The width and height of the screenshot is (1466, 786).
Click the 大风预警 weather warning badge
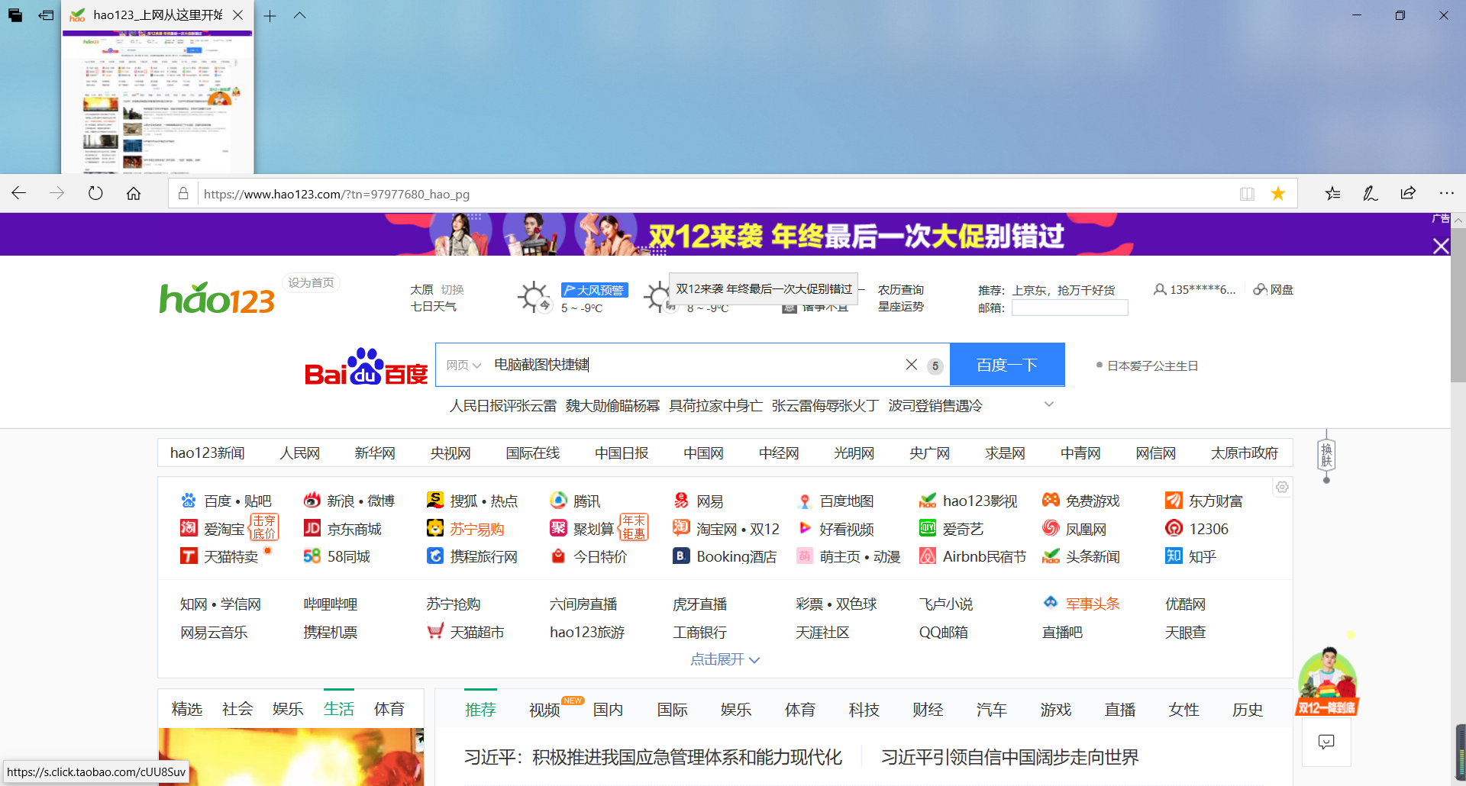(594, 290)
